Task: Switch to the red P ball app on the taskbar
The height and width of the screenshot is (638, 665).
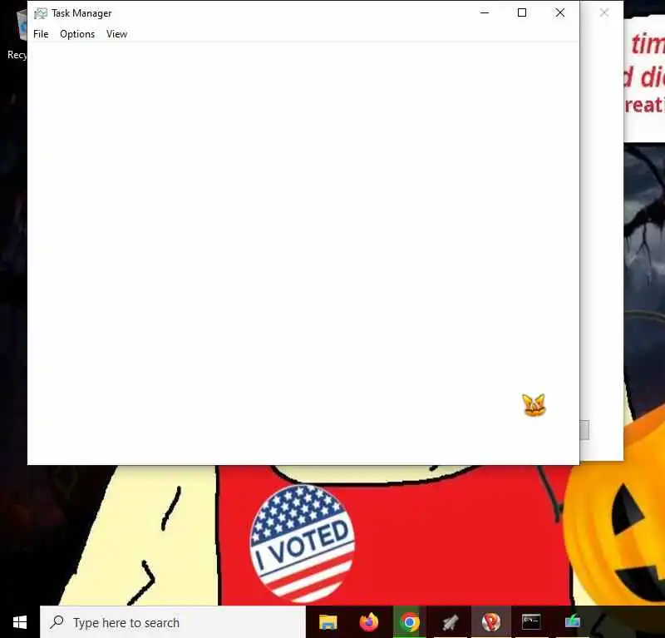Action: click(x=490, y=622)
